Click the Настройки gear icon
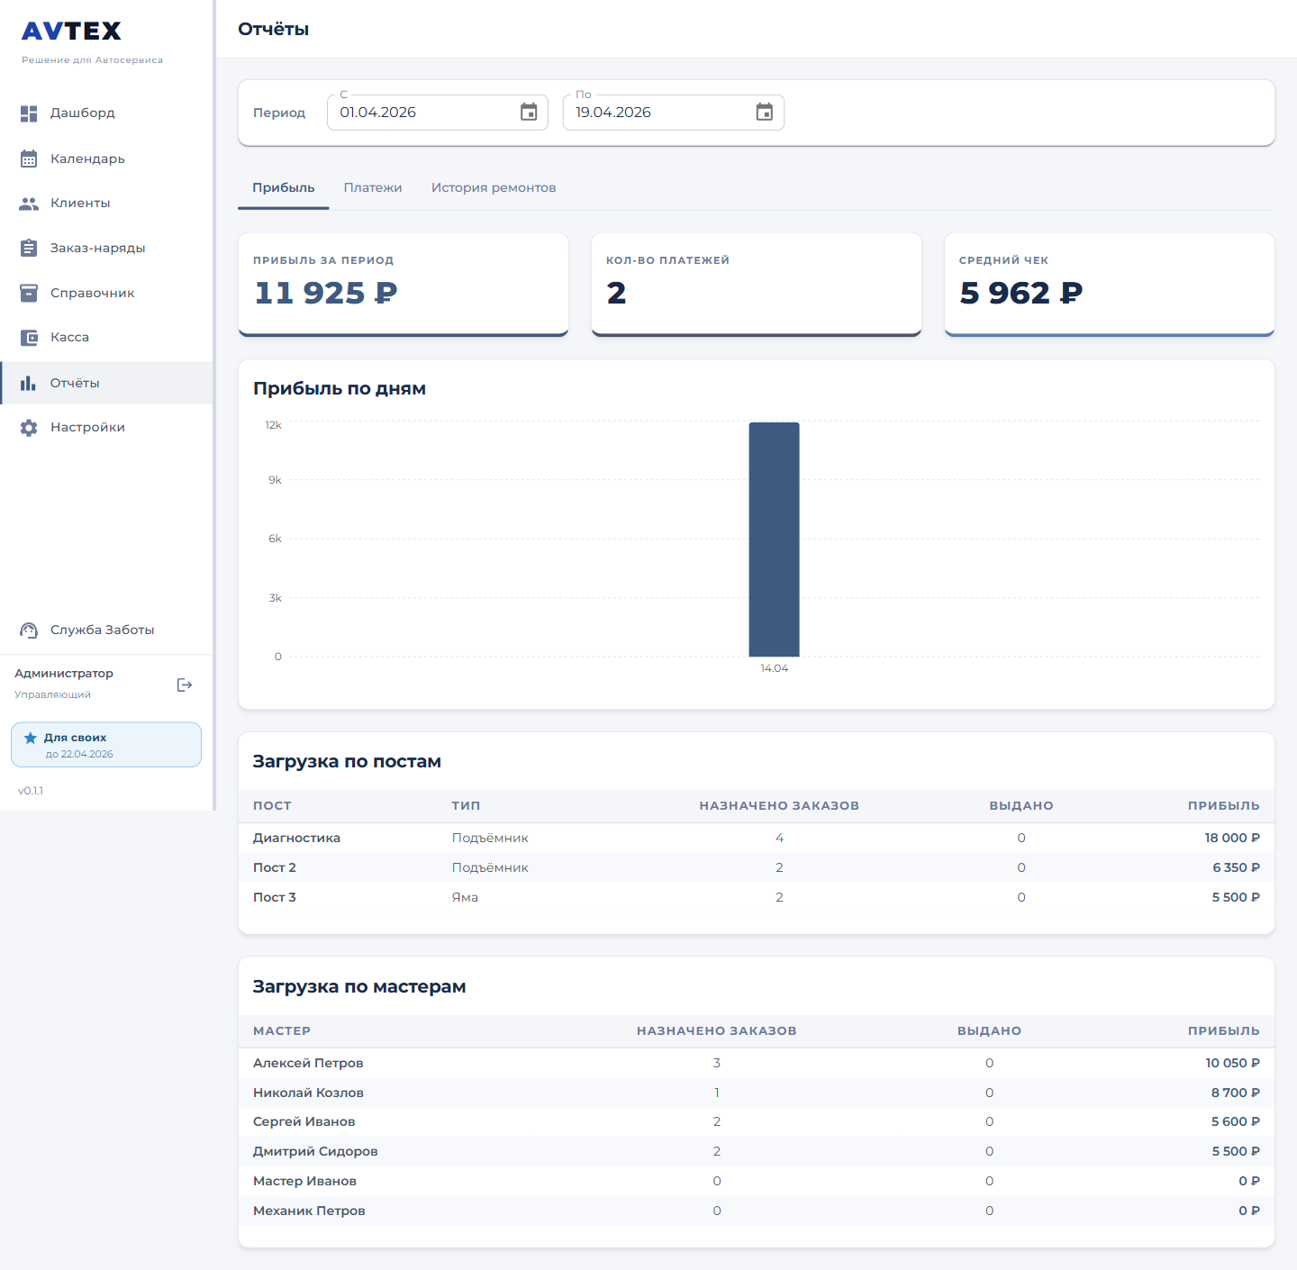The width and height of the screenshot is (1297, 1270). [x=29, y=428]
